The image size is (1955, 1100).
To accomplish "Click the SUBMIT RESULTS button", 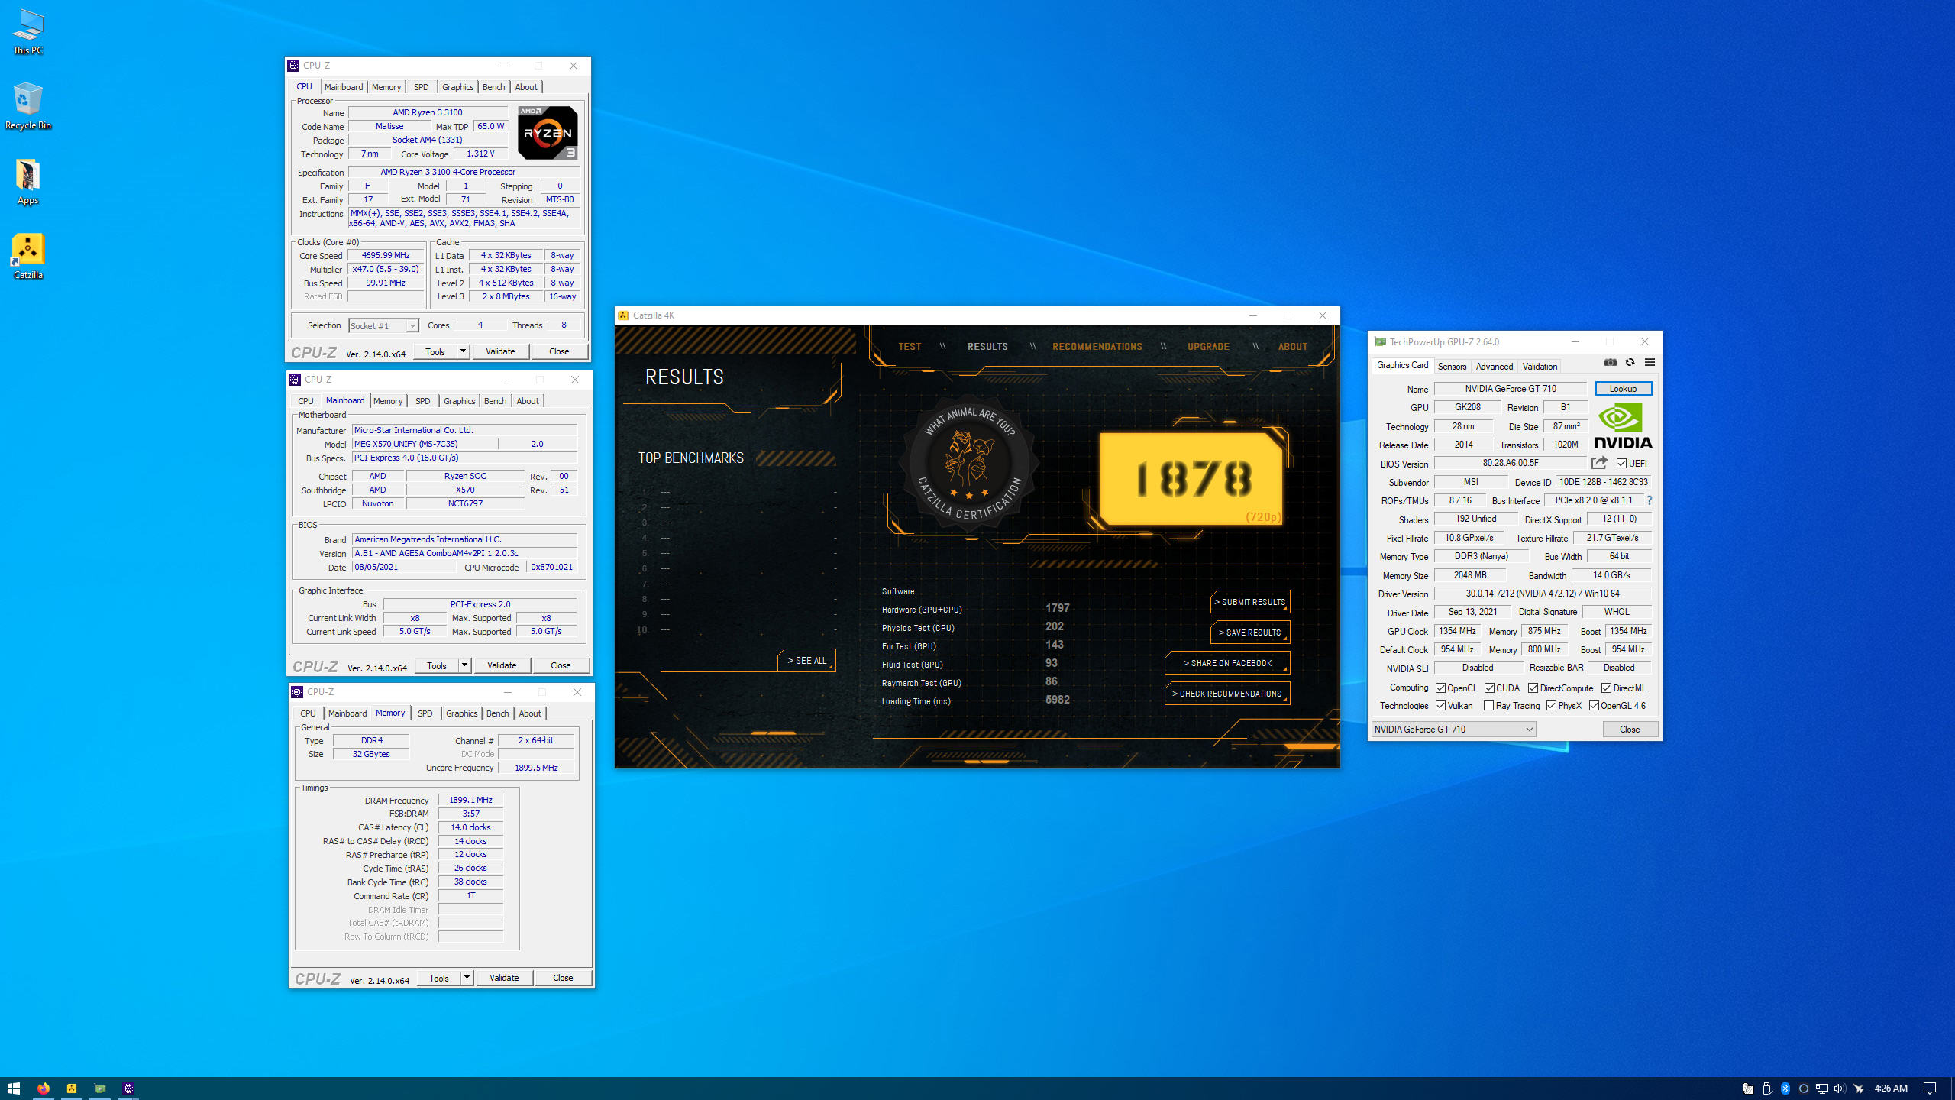I will tap(1250, 602).
